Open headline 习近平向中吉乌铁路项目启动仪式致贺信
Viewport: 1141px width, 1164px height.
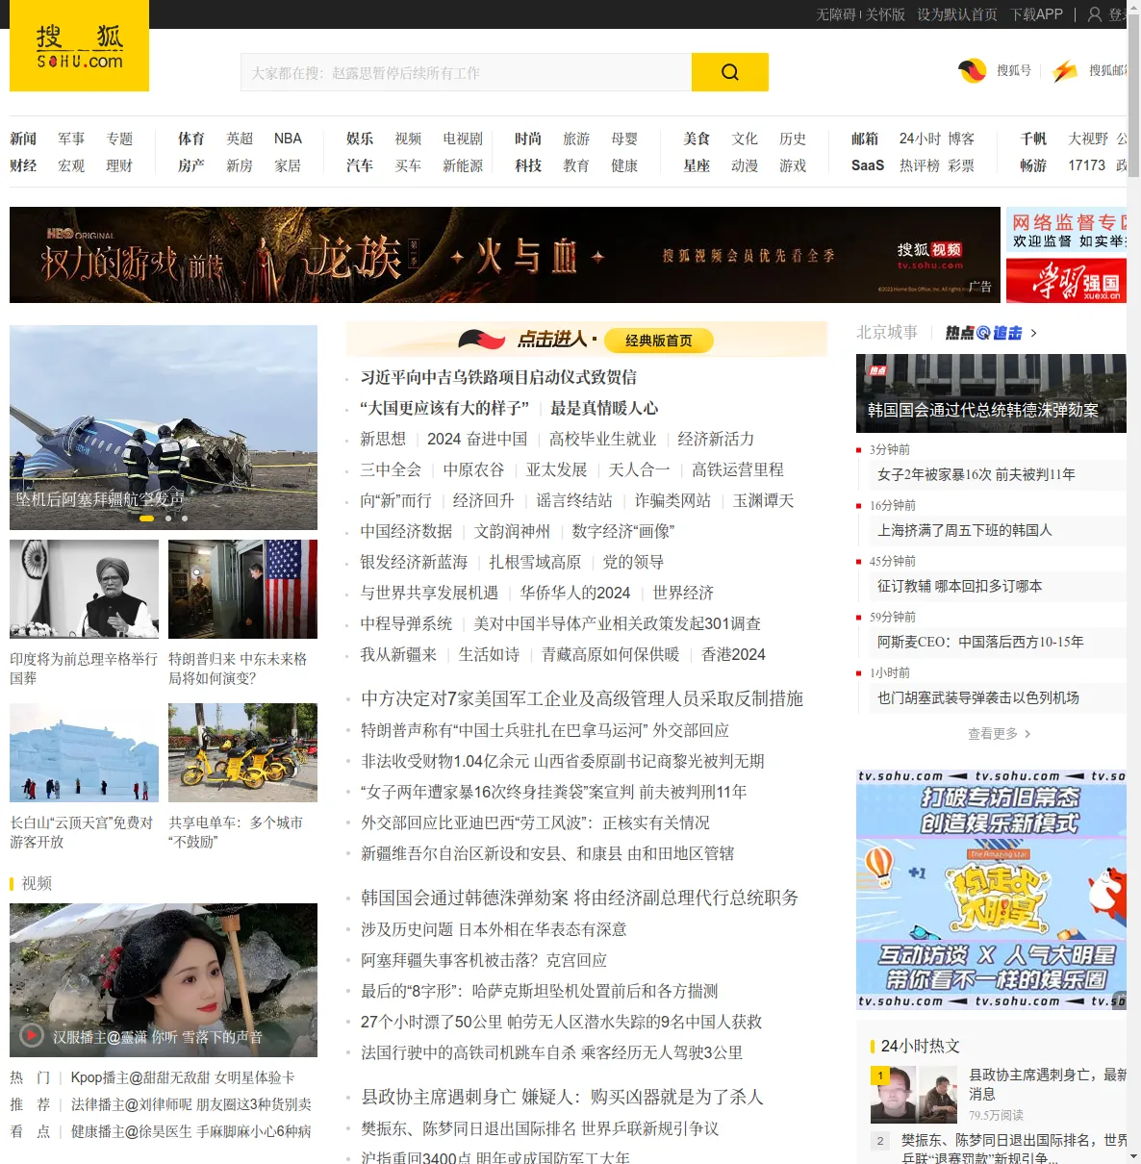point(498,377)
